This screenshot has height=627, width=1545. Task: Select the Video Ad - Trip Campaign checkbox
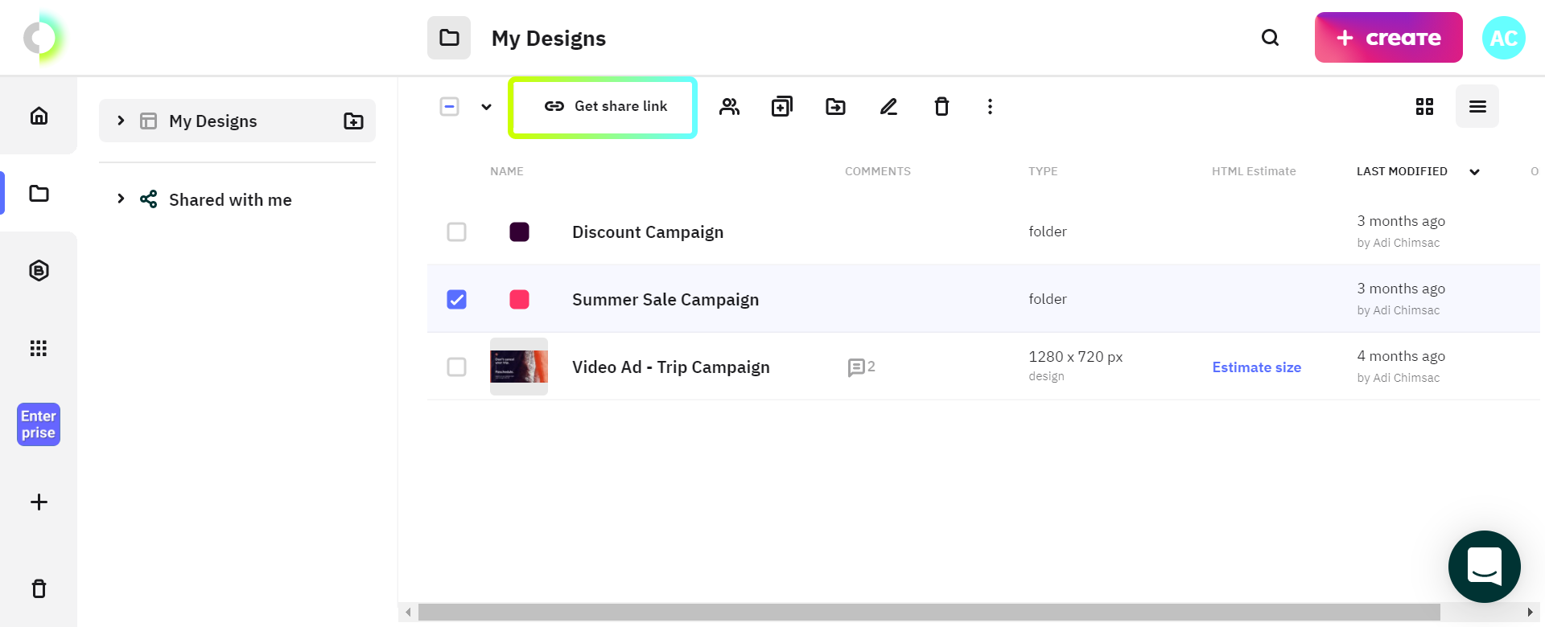tap(456, 367)
